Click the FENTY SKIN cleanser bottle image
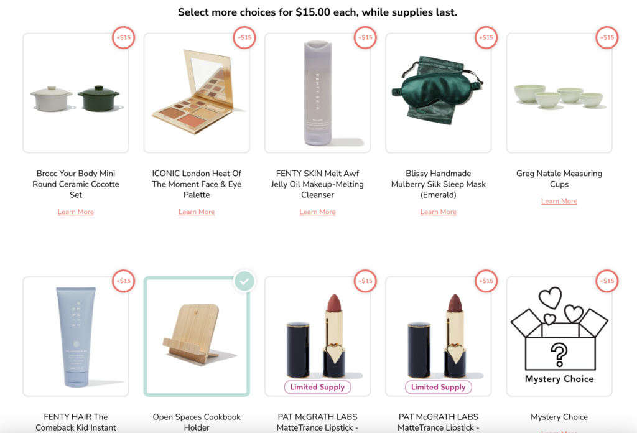This screenshot has width=637, height=433. [x=317, y=92]
